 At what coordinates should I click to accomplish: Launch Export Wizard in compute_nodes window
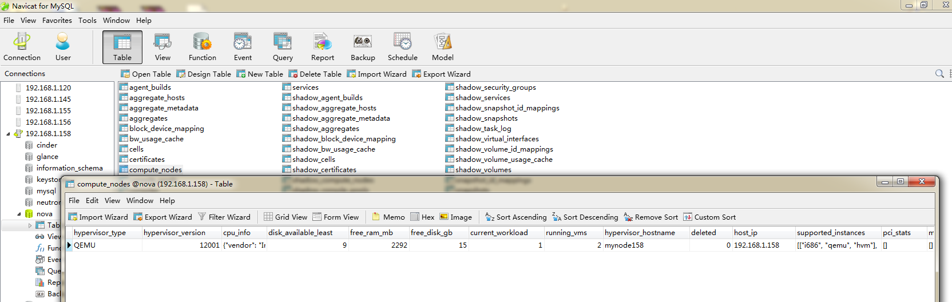tap(163, 217)
